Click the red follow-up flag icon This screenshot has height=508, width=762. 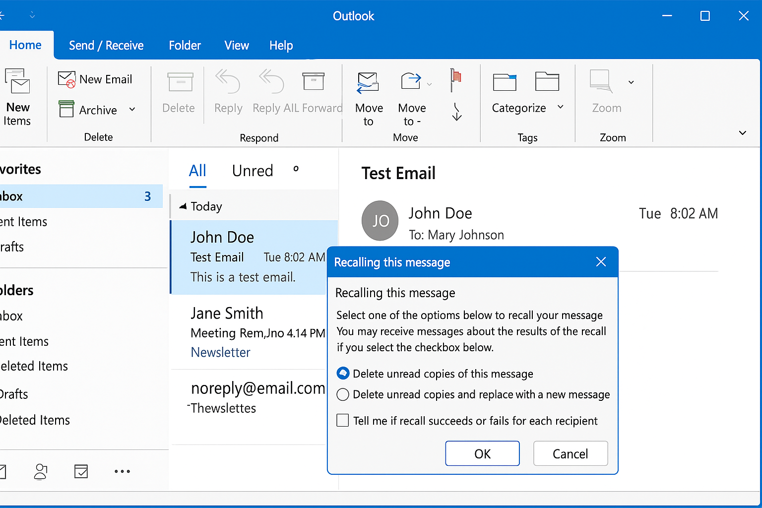455,80
